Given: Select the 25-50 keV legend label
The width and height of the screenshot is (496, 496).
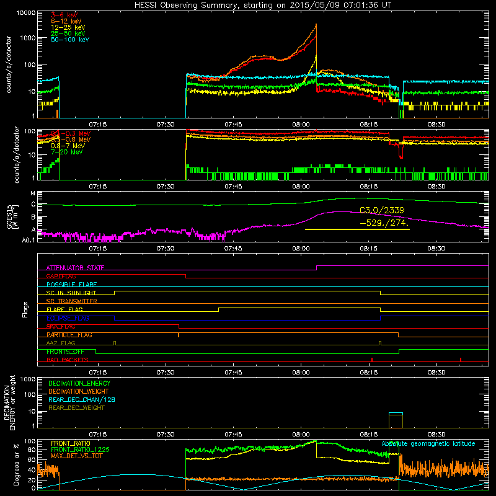Looking at the screenshot, I should pos(68,33).
